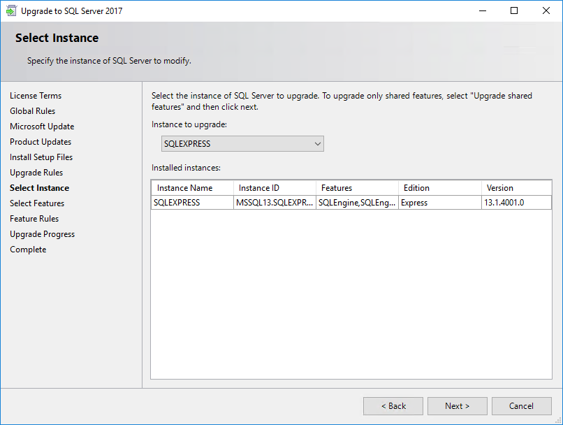Click the Instance Name column header
Viewport: 563px width, 425px height.
coord(193,188)
